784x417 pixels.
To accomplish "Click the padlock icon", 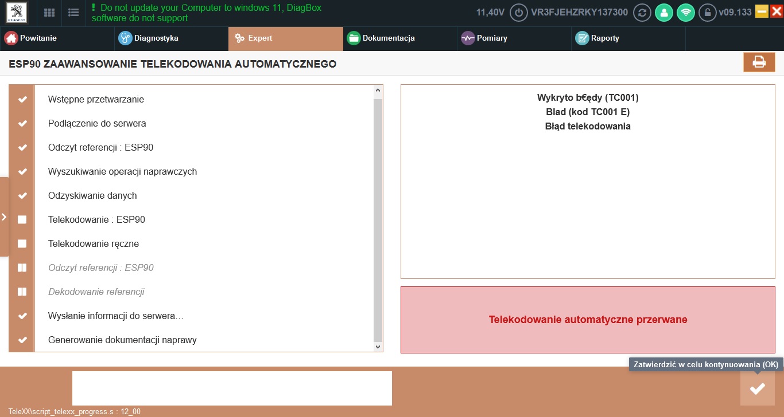I will click(708, 13).
